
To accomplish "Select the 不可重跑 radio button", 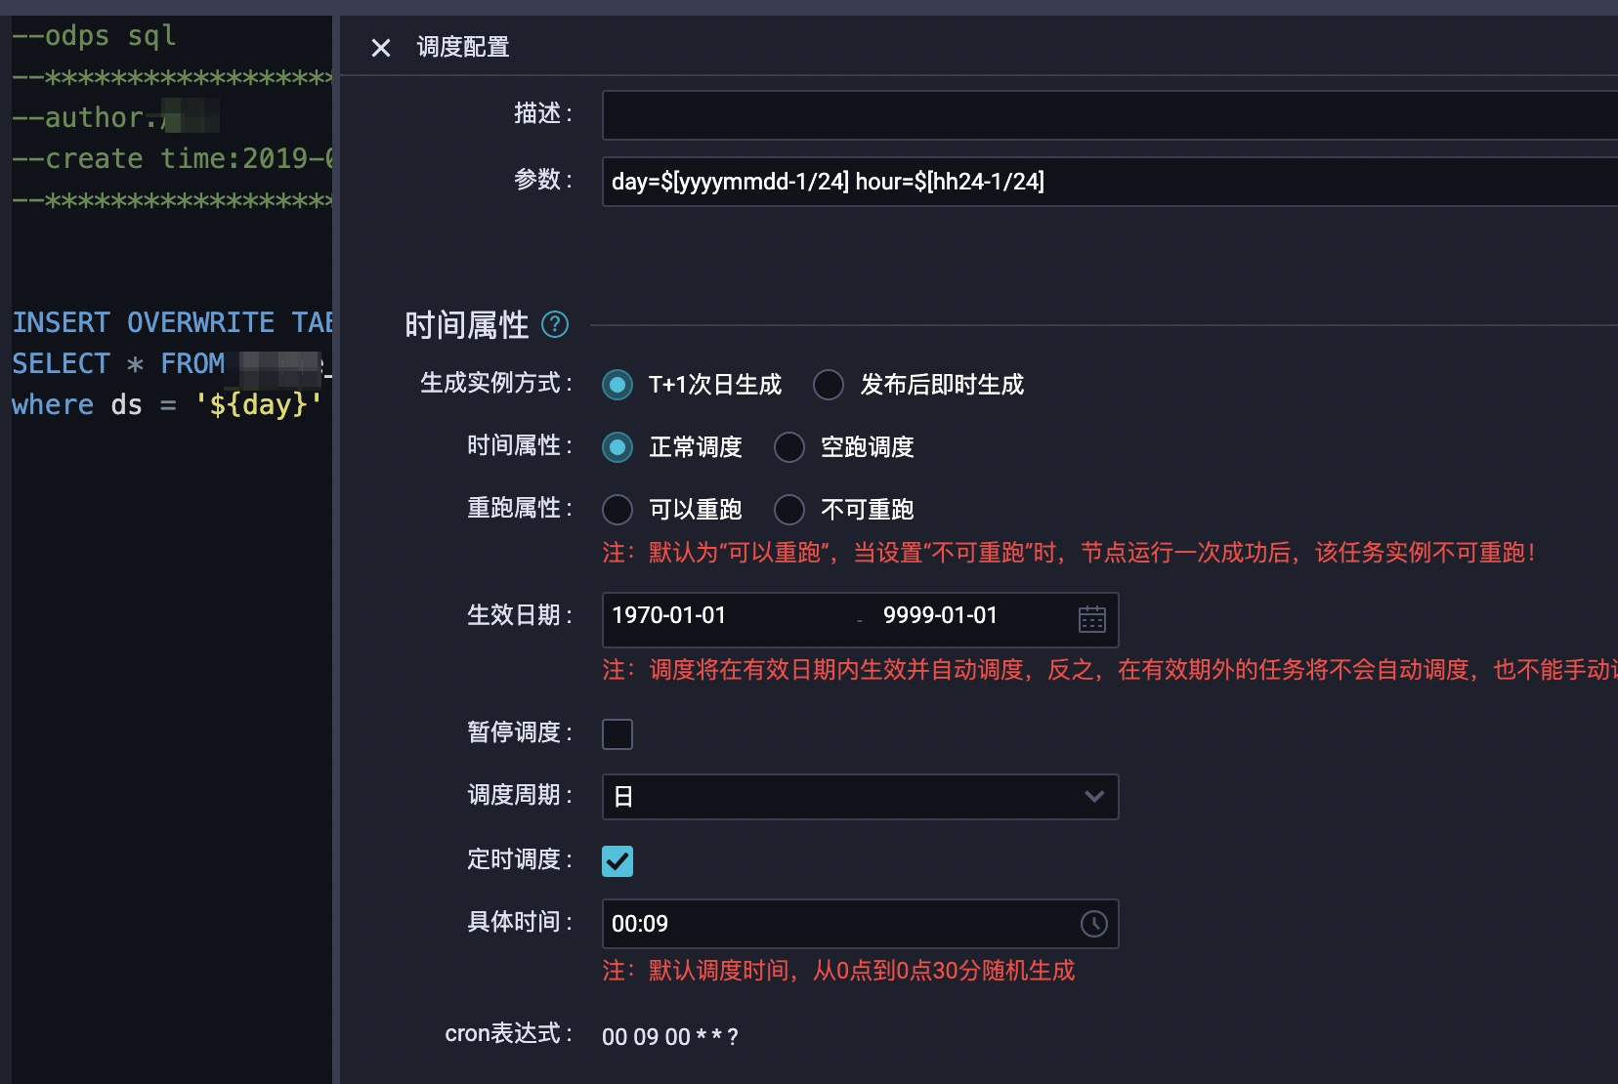I will [789, 510].
